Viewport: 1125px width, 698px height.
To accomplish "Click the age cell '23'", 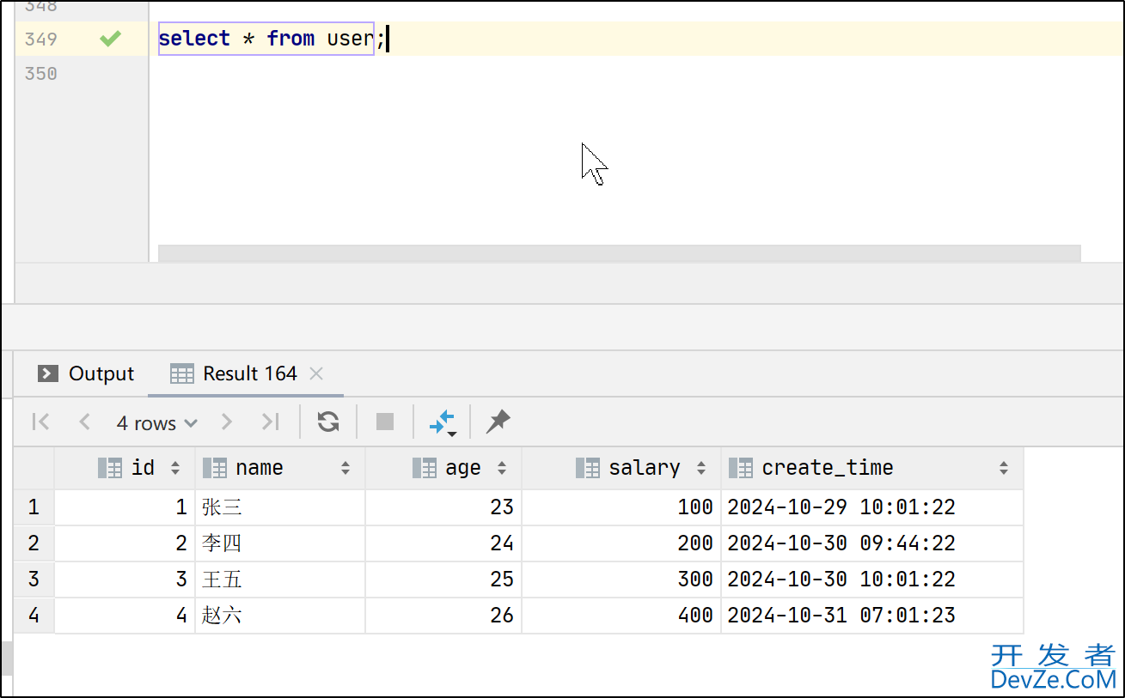I will click(x=443, y=507).
